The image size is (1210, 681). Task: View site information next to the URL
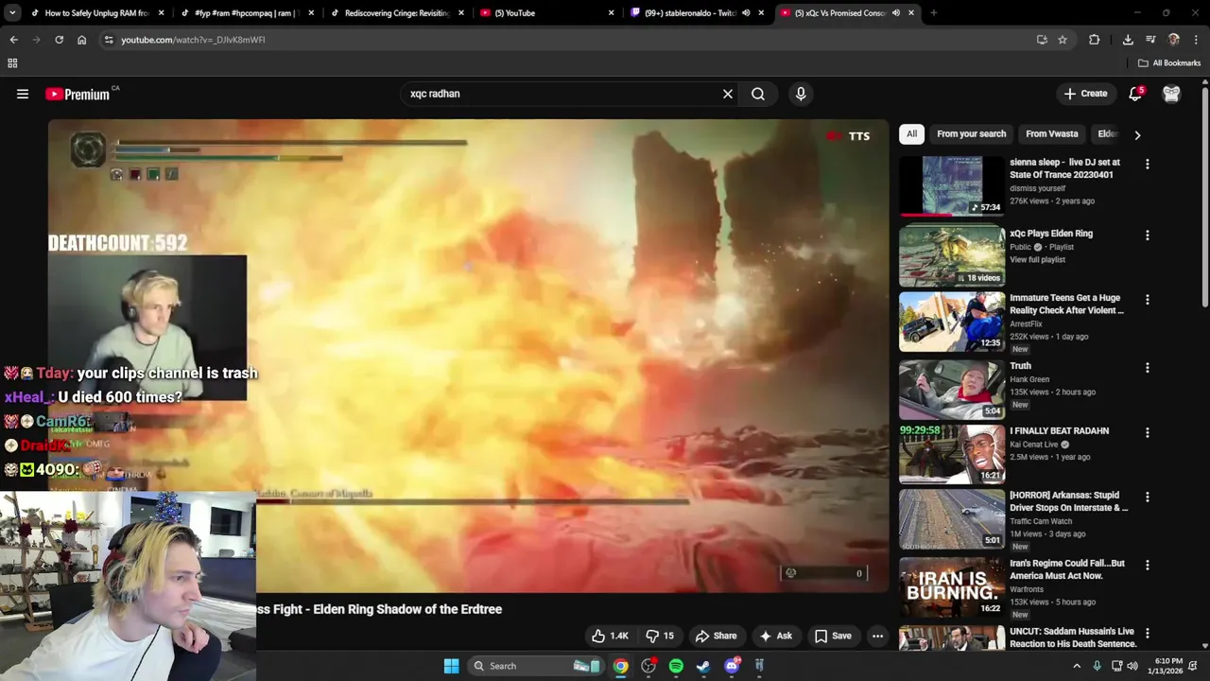coord(109,40)
